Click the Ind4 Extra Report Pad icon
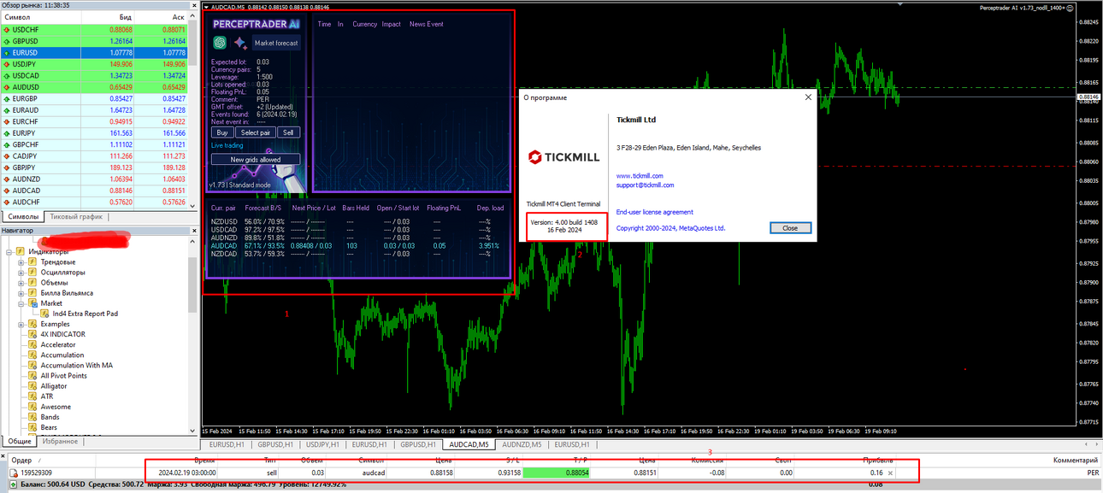 (44, 314)
